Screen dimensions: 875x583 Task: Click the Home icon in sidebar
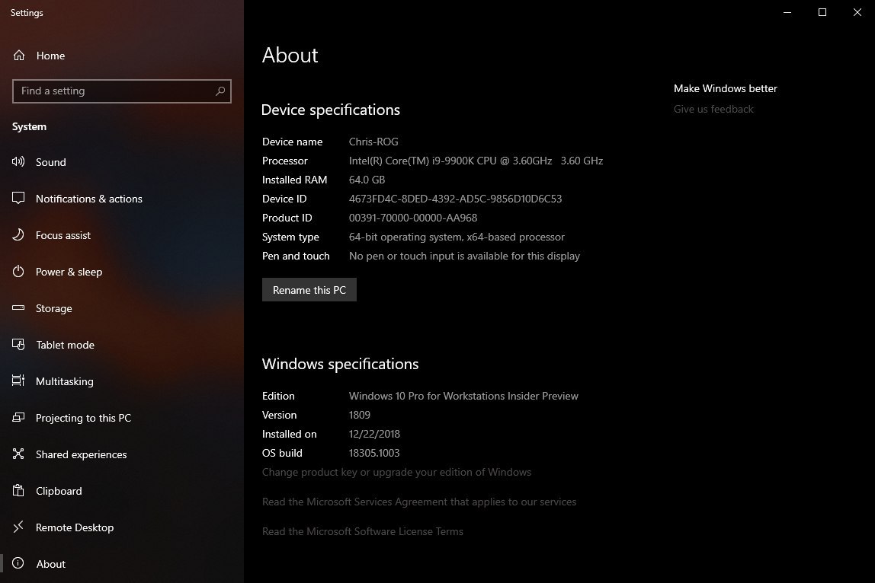(19, 56)
